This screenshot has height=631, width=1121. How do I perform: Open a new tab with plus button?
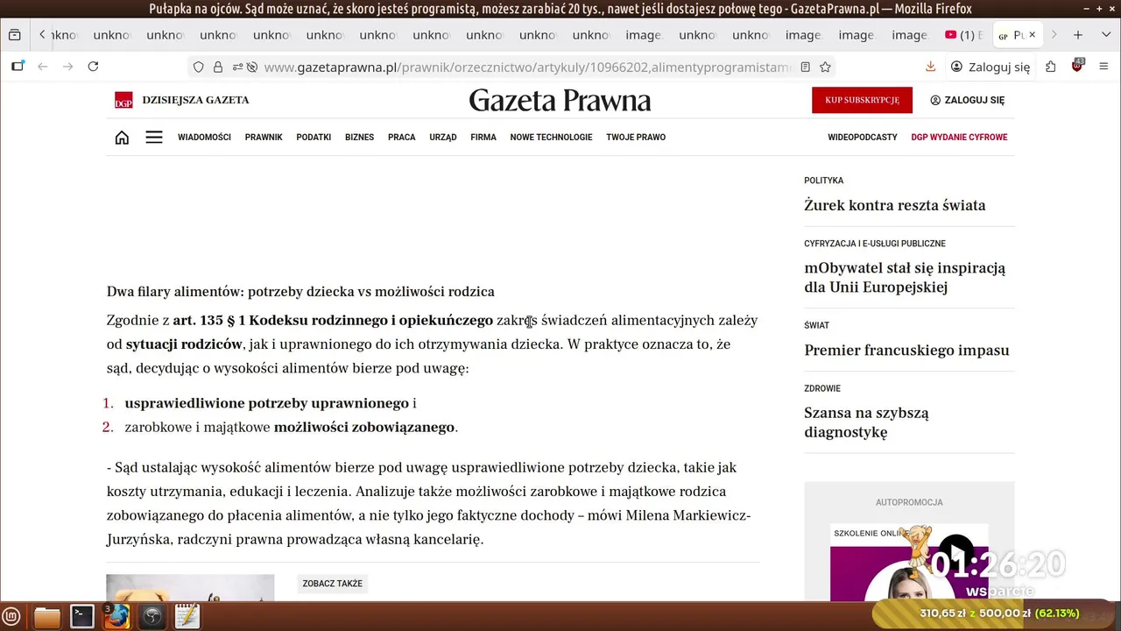(1078, 35)
